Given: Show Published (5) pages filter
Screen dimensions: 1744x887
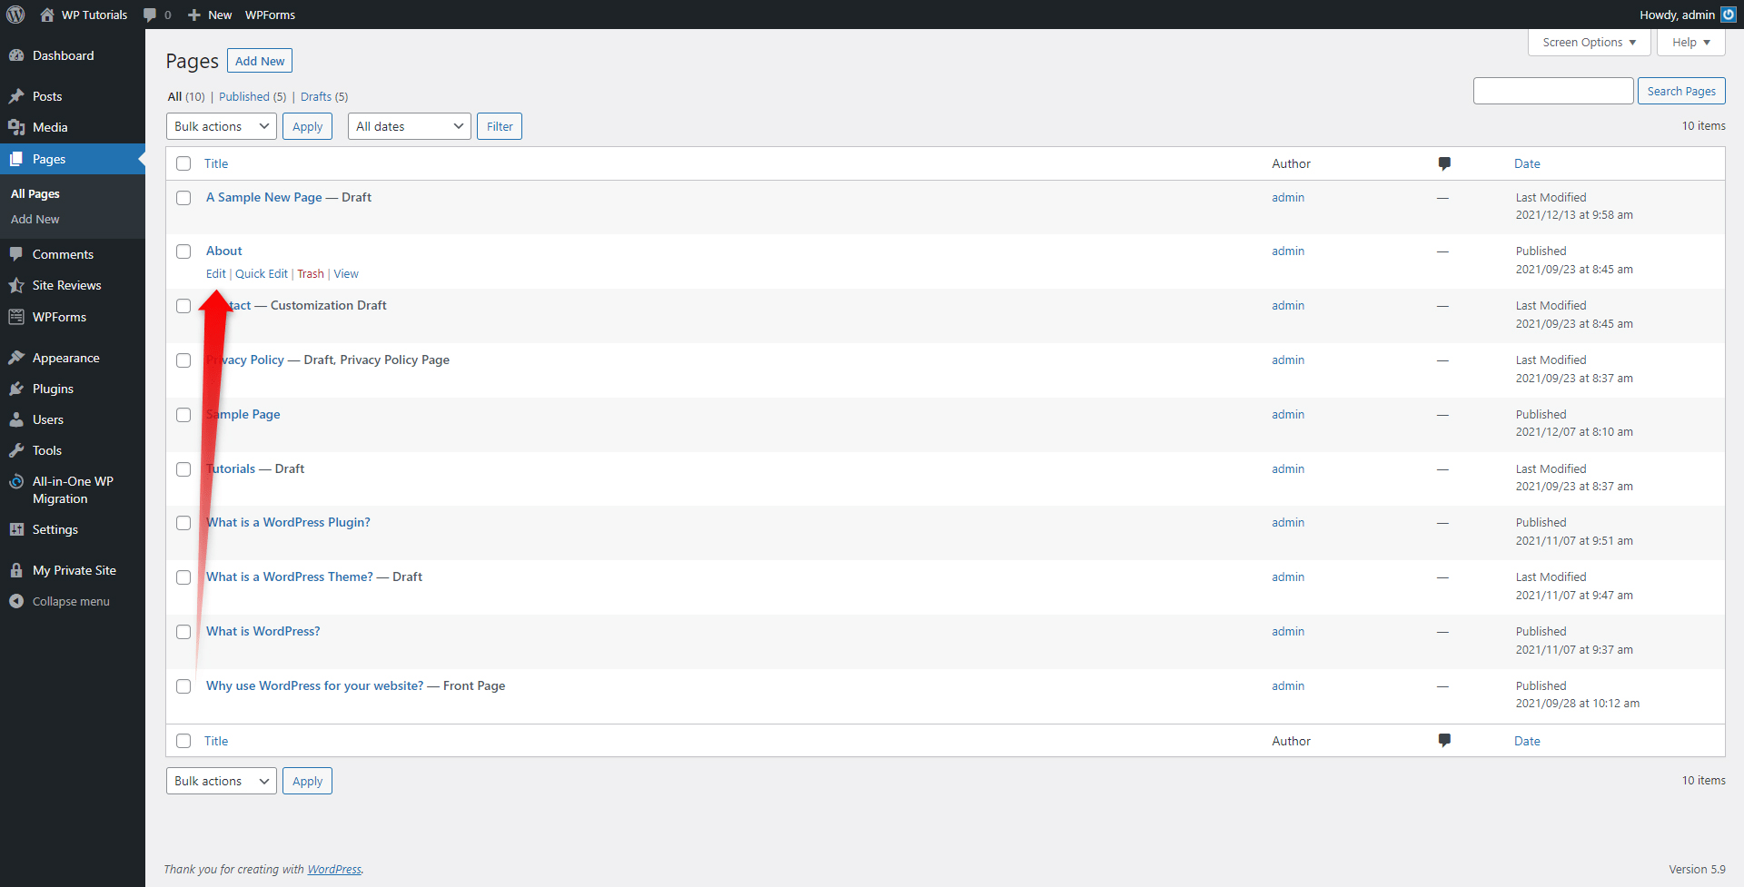Looking at the screenshot, I should click(253, 96).
